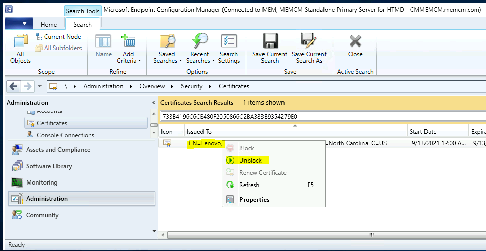Click the application icon in title bar
This screenshot has width=486, height=251.
[x=9, y=9]
